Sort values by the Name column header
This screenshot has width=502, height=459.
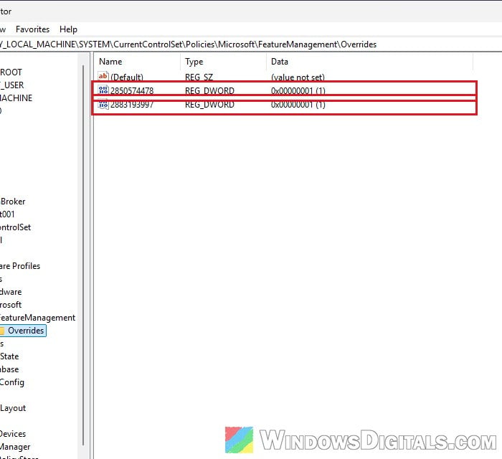(110, 62)
